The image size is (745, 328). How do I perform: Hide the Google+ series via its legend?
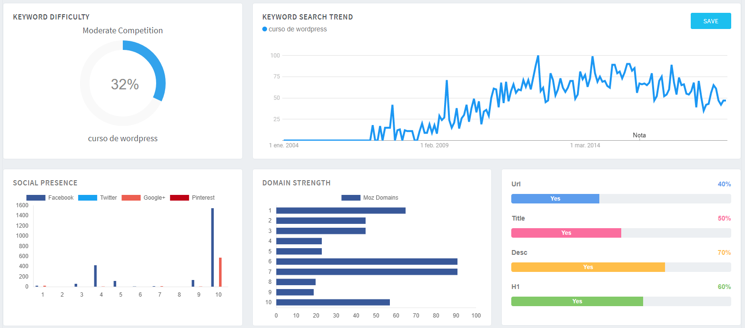143,198
